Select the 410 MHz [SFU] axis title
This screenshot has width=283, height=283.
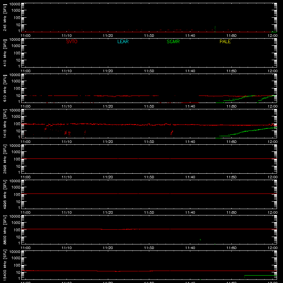[x=5, y=53]
